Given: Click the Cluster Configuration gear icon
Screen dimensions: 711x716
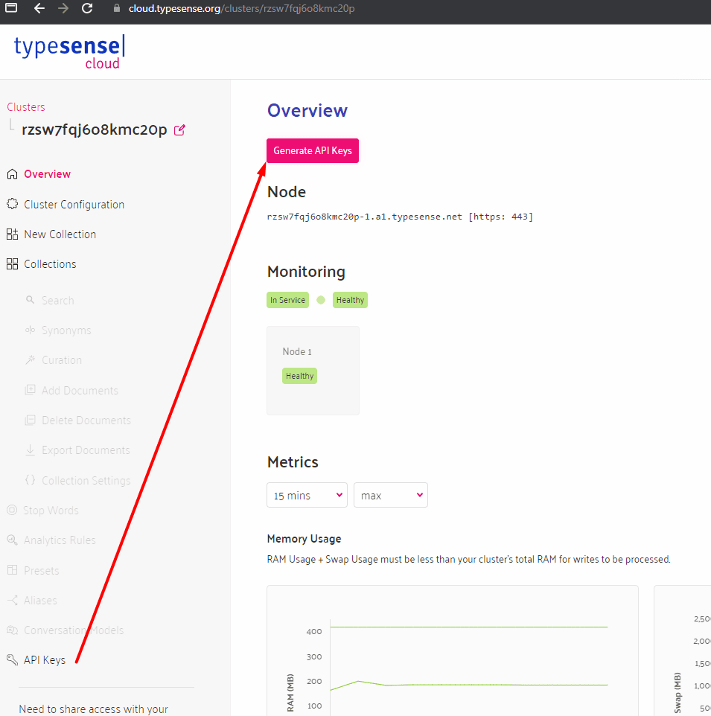Looking at the screenshot, I should pyautogui.click(x=13, y=204).
